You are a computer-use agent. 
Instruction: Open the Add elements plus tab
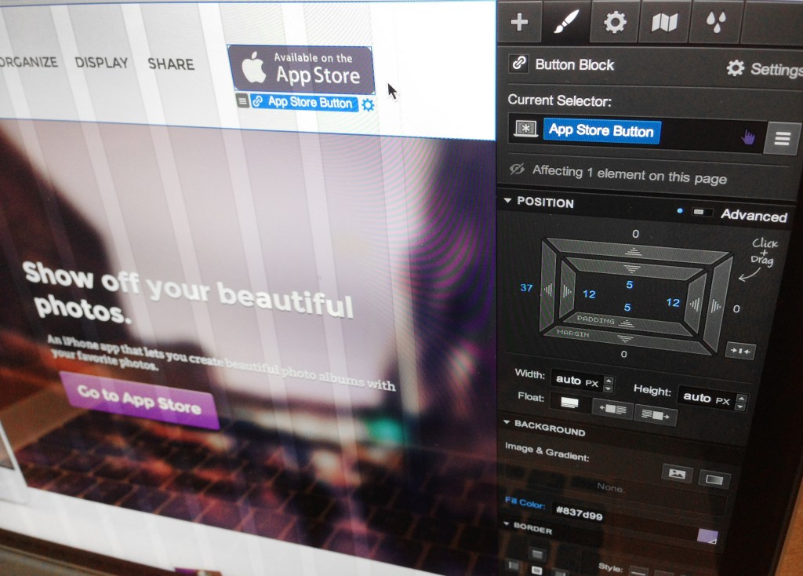[x=519, y=22]
